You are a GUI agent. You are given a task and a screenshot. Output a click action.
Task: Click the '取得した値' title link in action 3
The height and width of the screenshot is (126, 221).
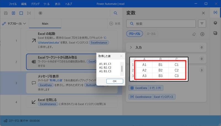[56, 80]
